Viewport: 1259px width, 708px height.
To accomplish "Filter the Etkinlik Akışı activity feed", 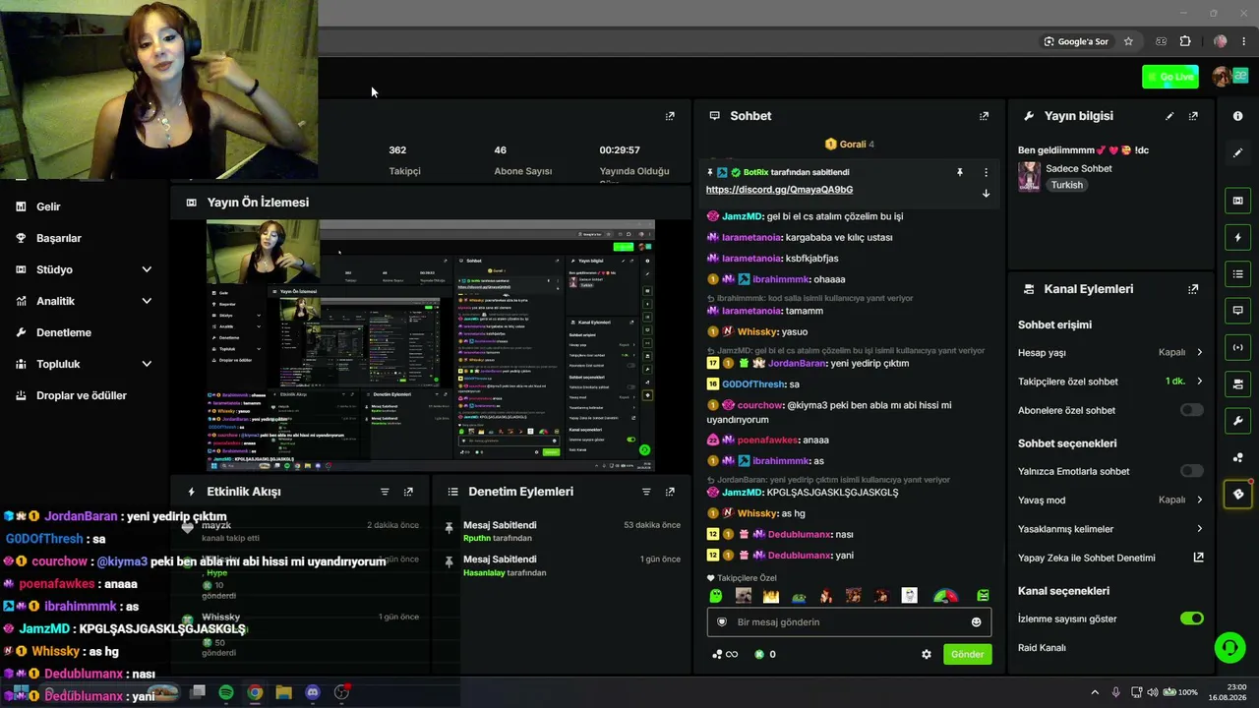I will (x=385, y=492).
